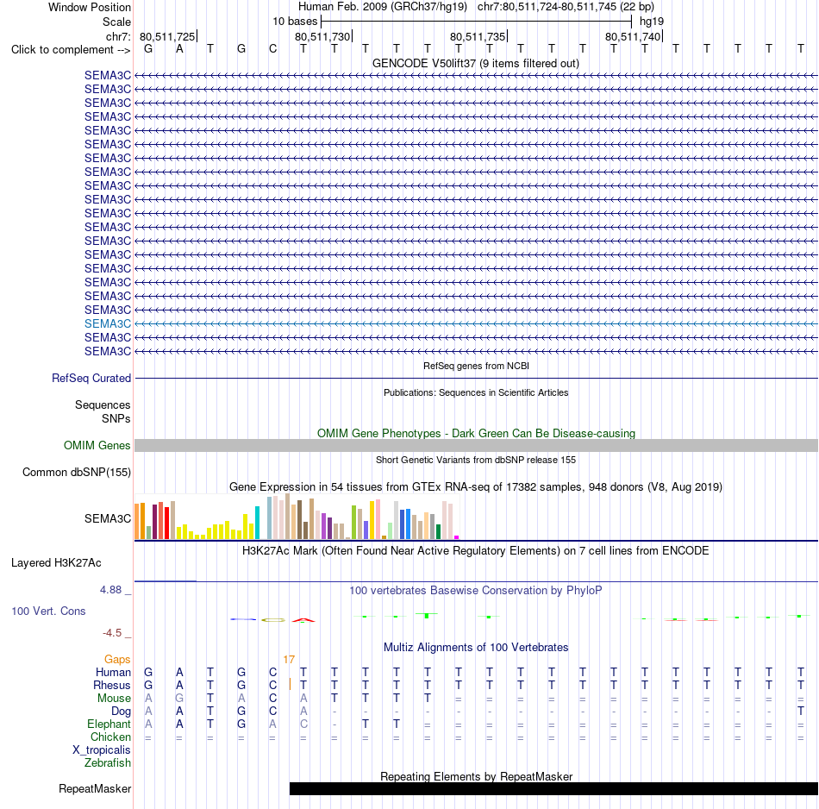
Task: Click the 'Scale' track label
Action: point(116,22)
